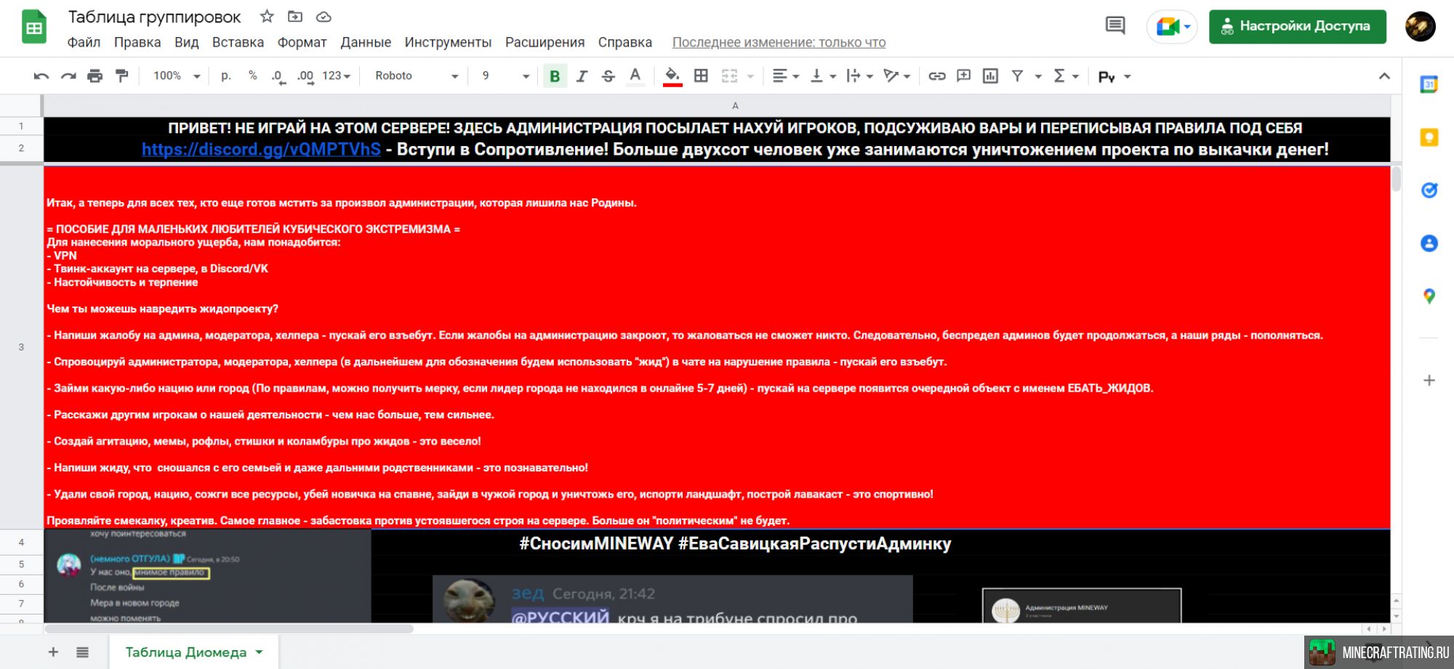This screenshot has width=1454, height=669.
Task: Undo the last action
Action: tap(41, 76)
